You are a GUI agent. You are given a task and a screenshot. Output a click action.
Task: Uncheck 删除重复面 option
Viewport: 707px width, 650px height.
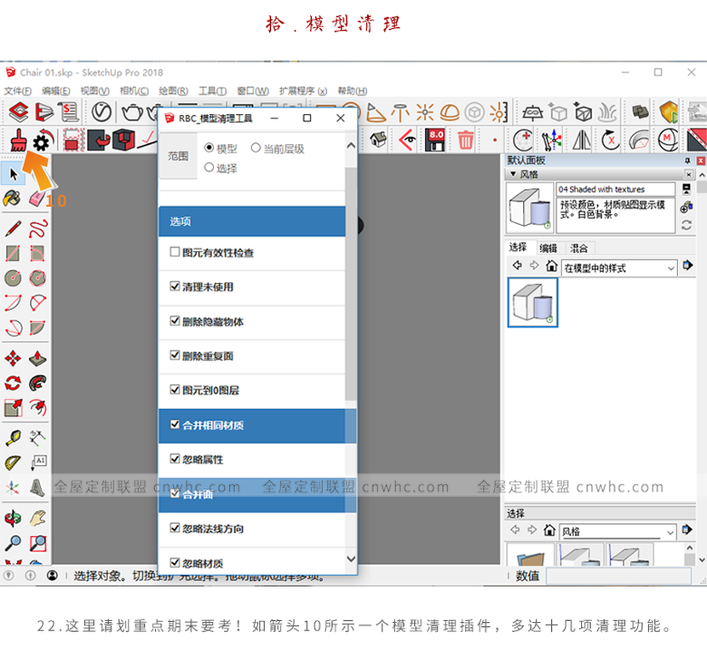click(175, 355)
